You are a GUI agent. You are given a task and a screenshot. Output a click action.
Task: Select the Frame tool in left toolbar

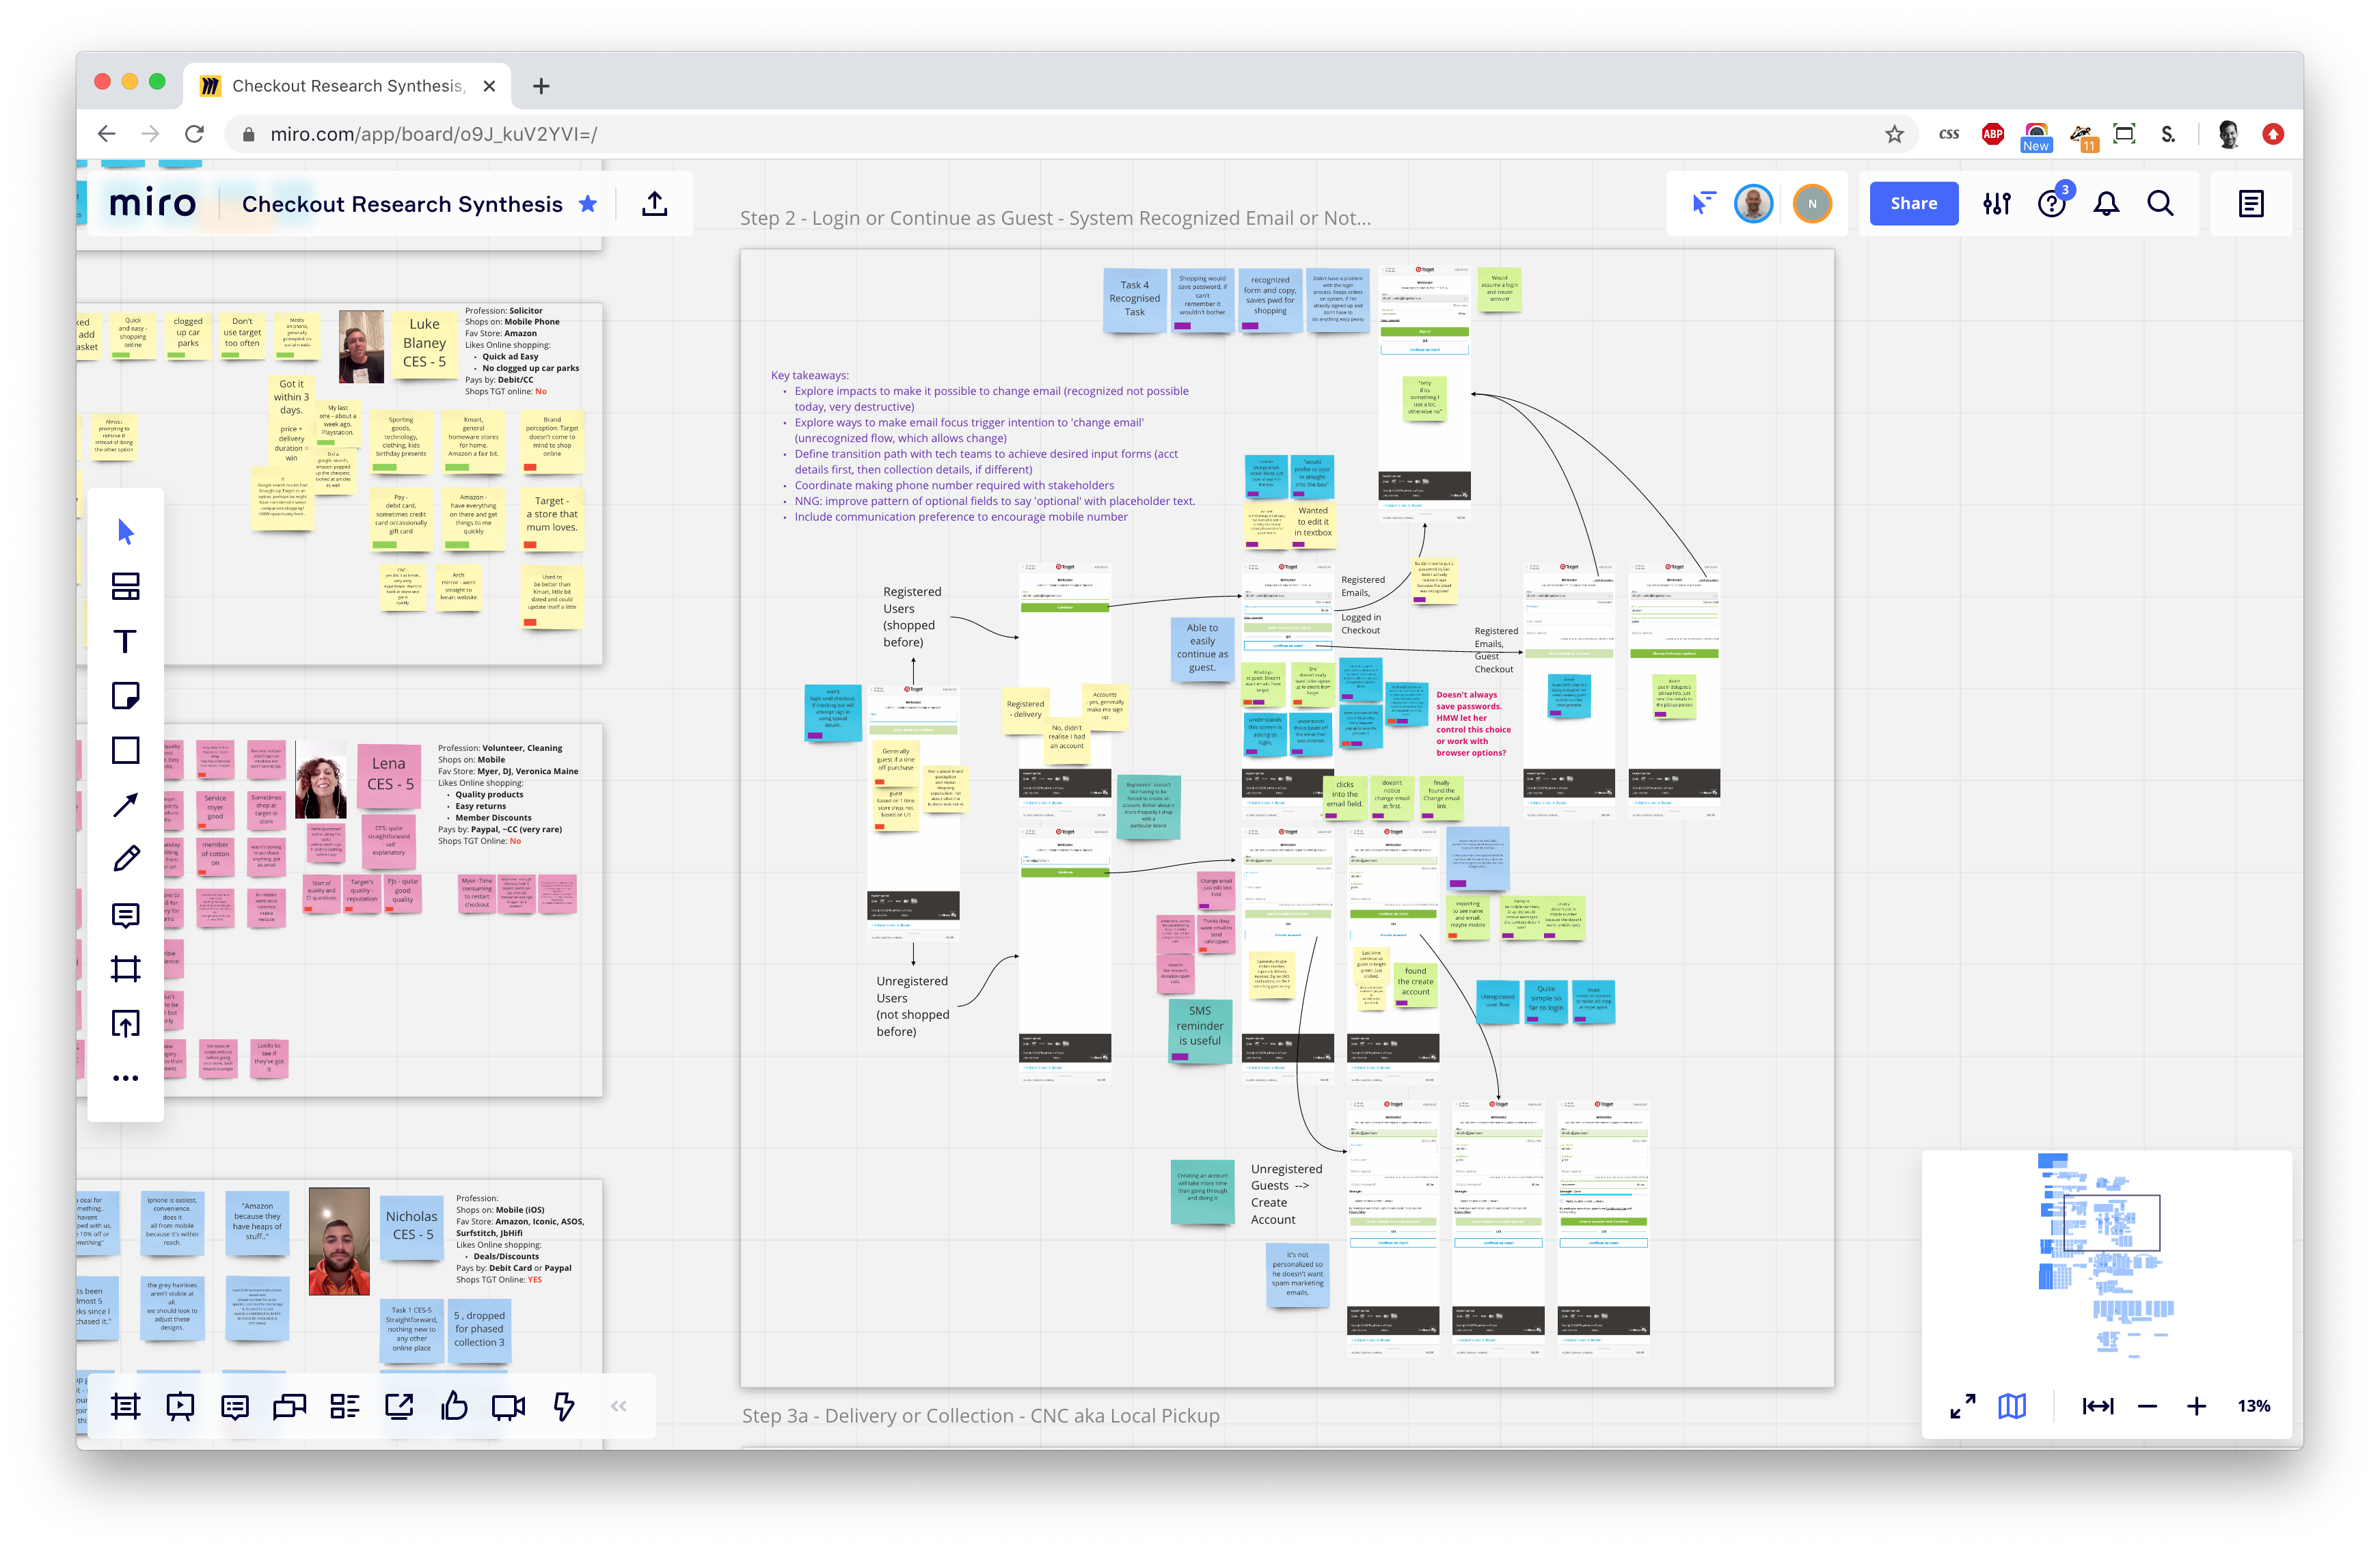125,968
